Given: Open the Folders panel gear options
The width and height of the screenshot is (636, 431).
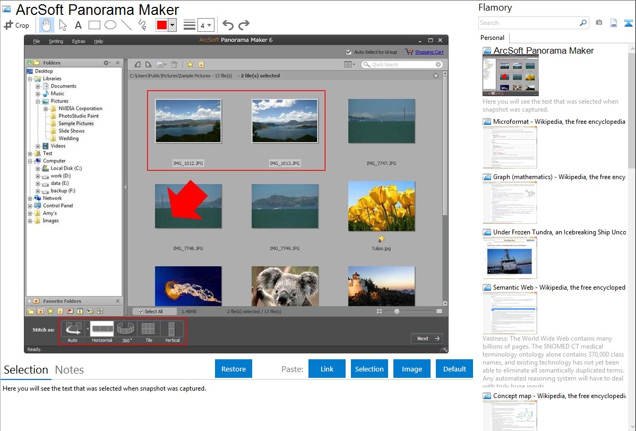Looking at the screenshot, I should point(107,63).
